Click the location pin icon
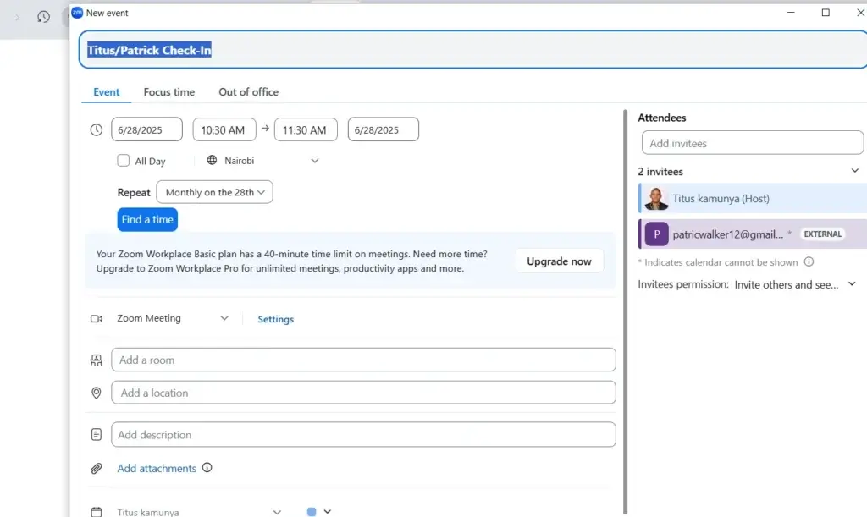867x517 pixels. (97, 393)
